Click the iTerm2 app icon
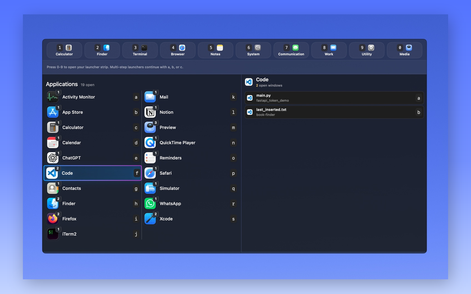The width and height of the screenshot is (471, 294). (53, 234)
